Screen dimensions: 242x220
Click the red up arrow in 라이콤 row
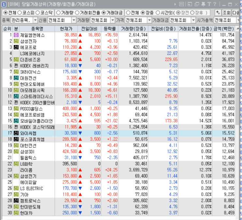[x=80, y=170]
